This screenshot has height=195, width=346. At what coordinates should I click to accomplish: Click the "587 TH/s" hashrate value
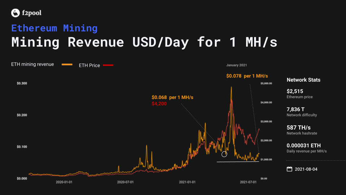tap(298, 127)
